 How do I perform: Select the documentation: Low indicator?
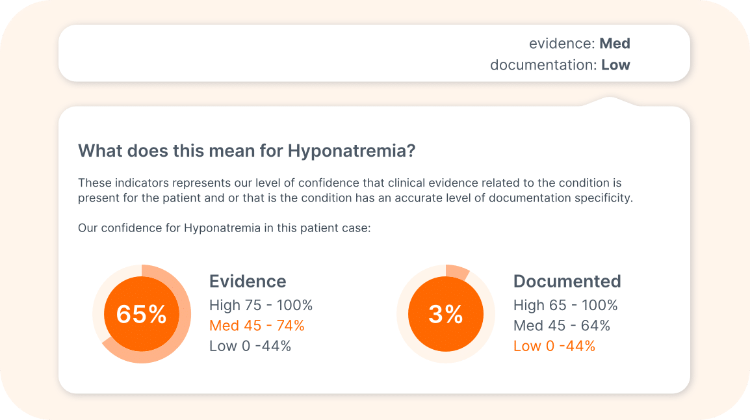click(x=560, y=65)
